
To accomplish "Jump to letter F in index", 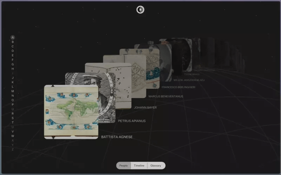I will point(13,60).
